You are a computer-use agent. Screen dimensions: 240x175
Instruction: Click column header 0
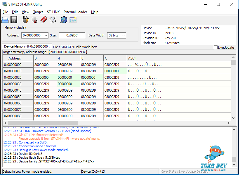pyautogui.click(x=45, y=58)
